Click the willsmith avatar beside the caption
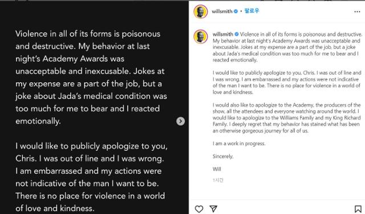Viewport: 365px width, 214px height. coord(200,36)
